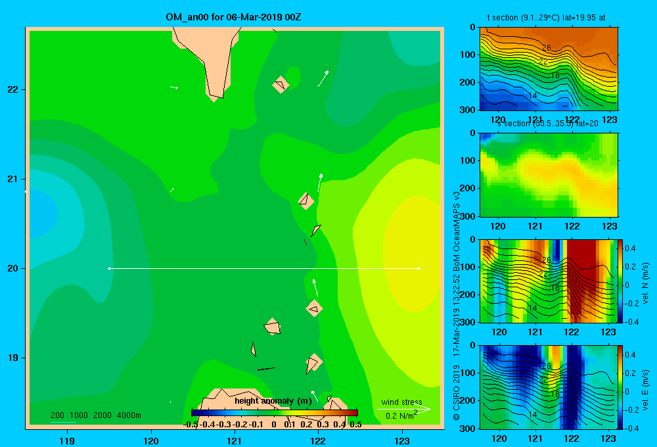The image size is (657, 447).
Task: Click the vel. N color scale bar
Action: coord(621,281)
